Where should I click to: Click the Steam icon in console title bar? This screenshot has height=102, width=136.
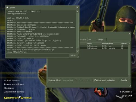(x=7, y=8)
